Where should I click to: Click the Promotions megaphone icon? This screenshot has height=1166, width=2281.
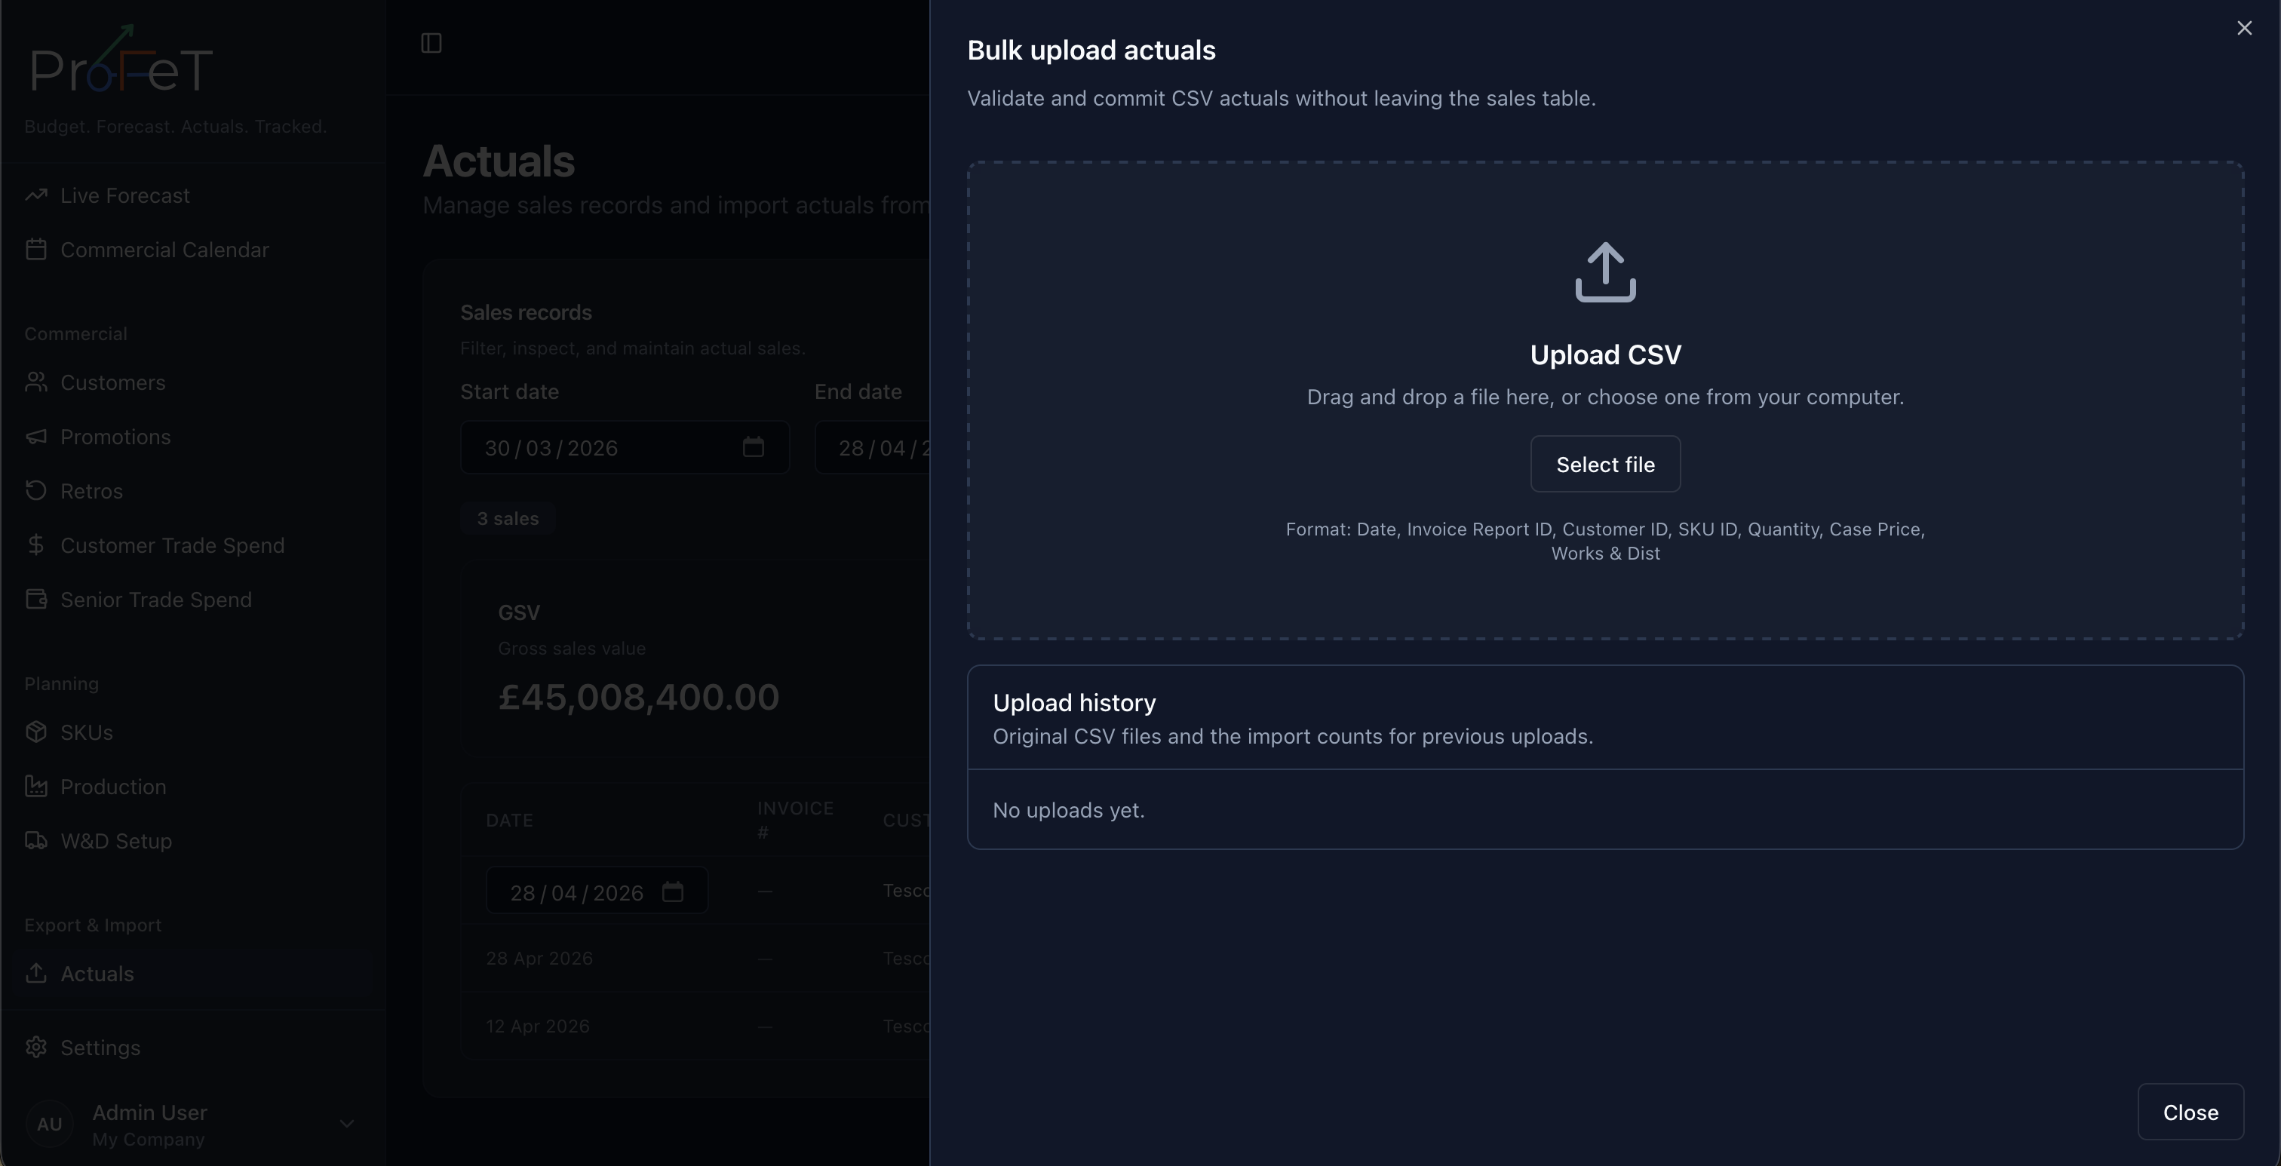pos(36,437)
